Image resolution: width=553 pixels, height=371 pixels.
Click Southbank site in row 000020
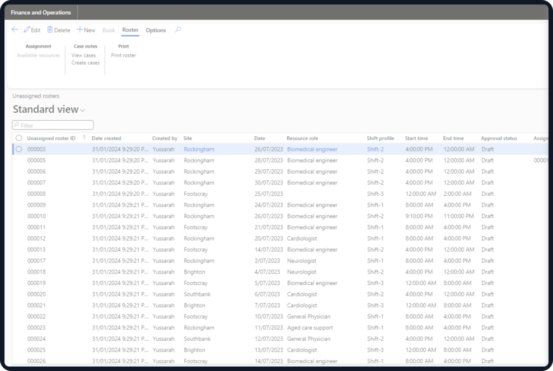click(x=197, y=294)
